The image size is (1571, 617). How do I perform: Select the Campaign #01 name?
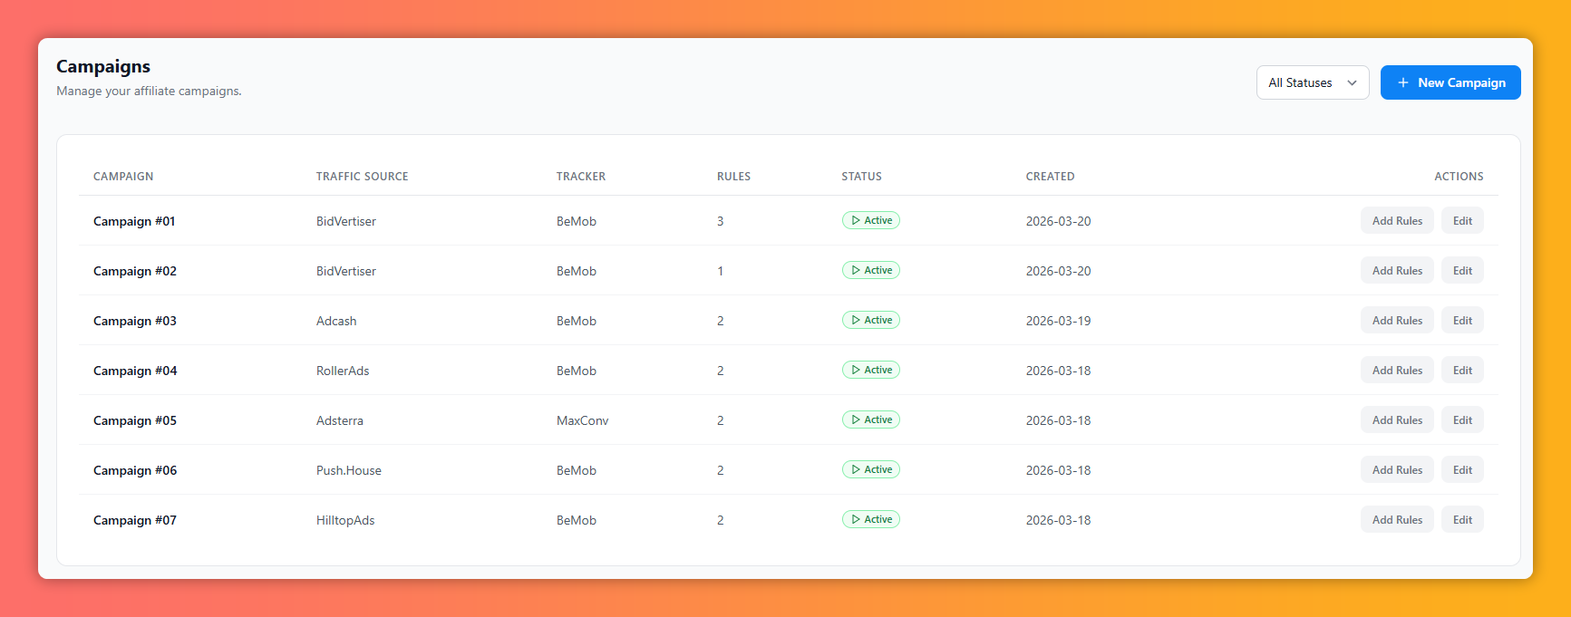coord(134,221)
